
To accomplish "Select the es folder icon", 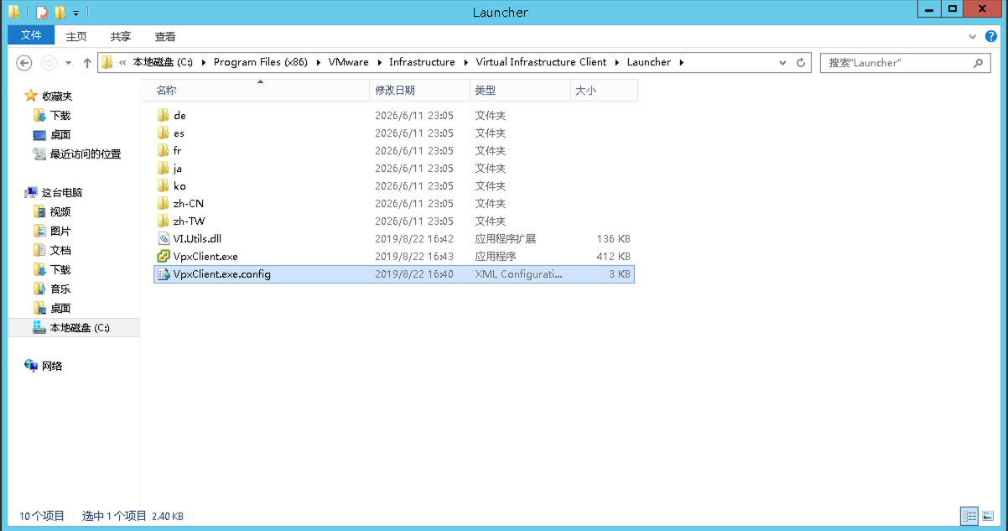I will click(x=164, y=133).
